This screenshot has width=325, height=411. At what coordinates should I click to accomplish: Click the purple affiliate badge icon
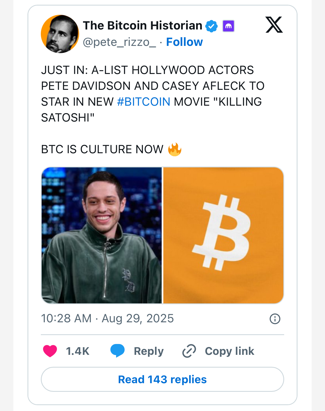(228, 26)
